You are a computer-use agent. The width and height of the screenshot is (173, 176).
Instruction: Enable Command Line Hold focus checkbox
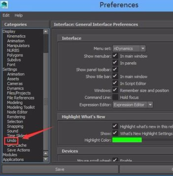pyautogui.click(x=115, y=97)
